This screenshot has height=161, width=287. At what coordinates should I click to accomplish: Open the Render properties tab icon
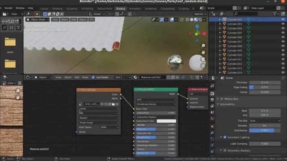(212, 93)
